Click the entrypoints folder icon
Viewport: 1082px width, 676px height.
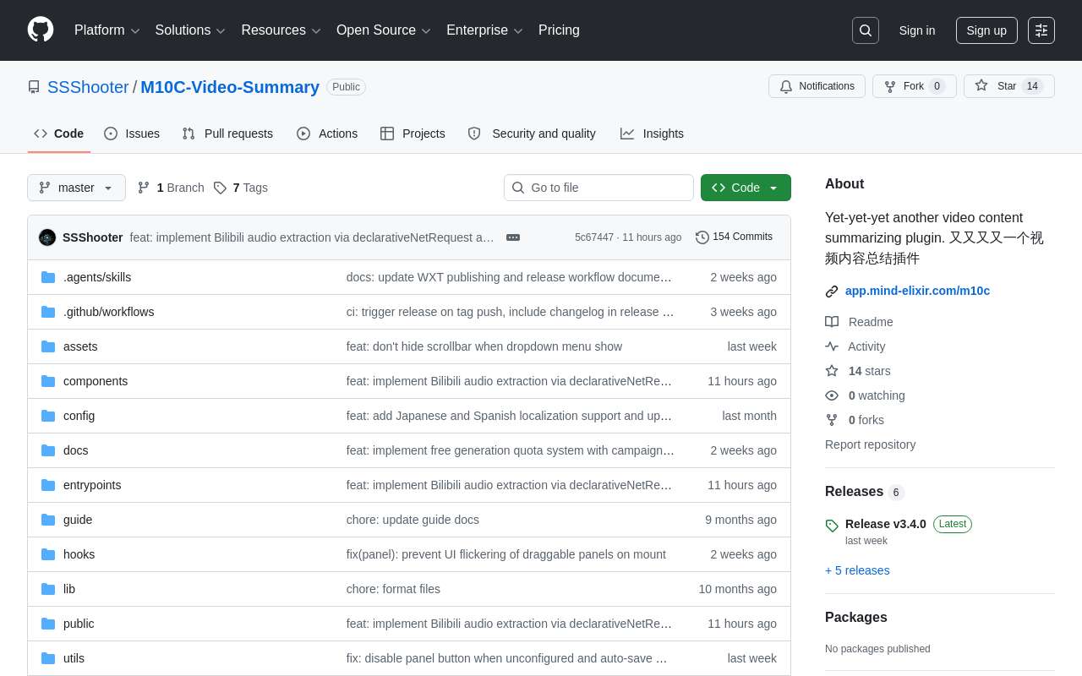[x=48, y=485]
